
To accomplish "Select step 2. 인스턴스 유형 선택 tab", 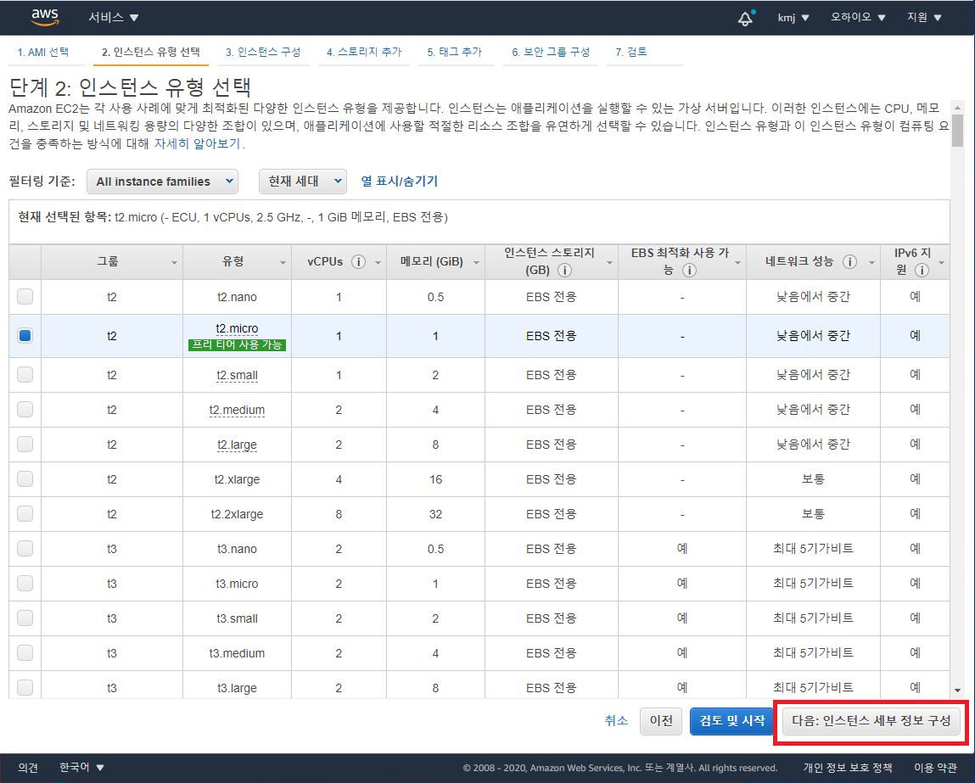I will click(151, 53).
